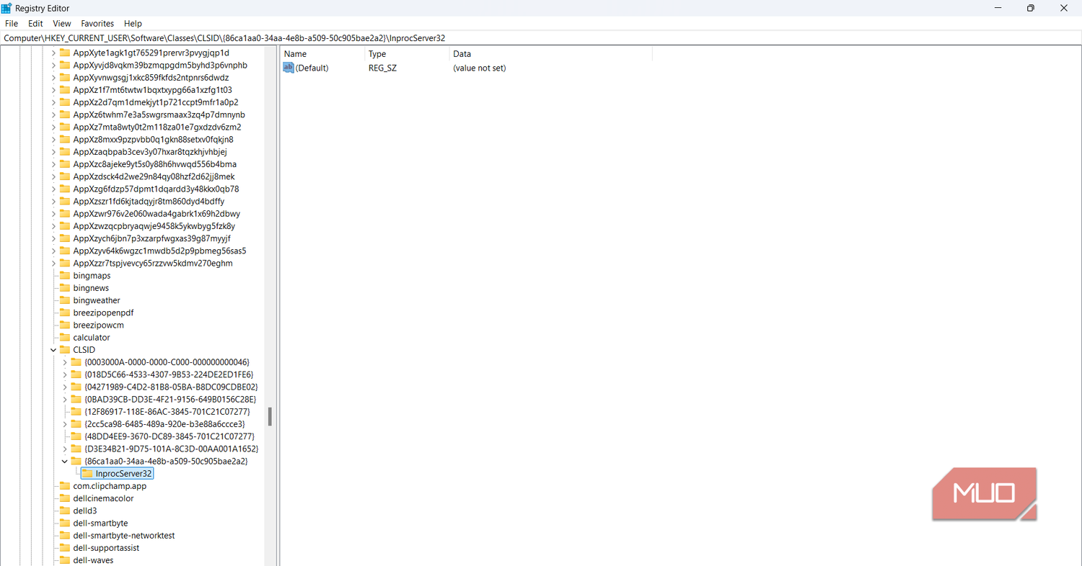1082x566 pixels.
Task: Select the AppXz6twhm7e3a5swgrsmaax3zq4p7dmnynb key name
Action: pyautogui.click(x=159, y=114)
